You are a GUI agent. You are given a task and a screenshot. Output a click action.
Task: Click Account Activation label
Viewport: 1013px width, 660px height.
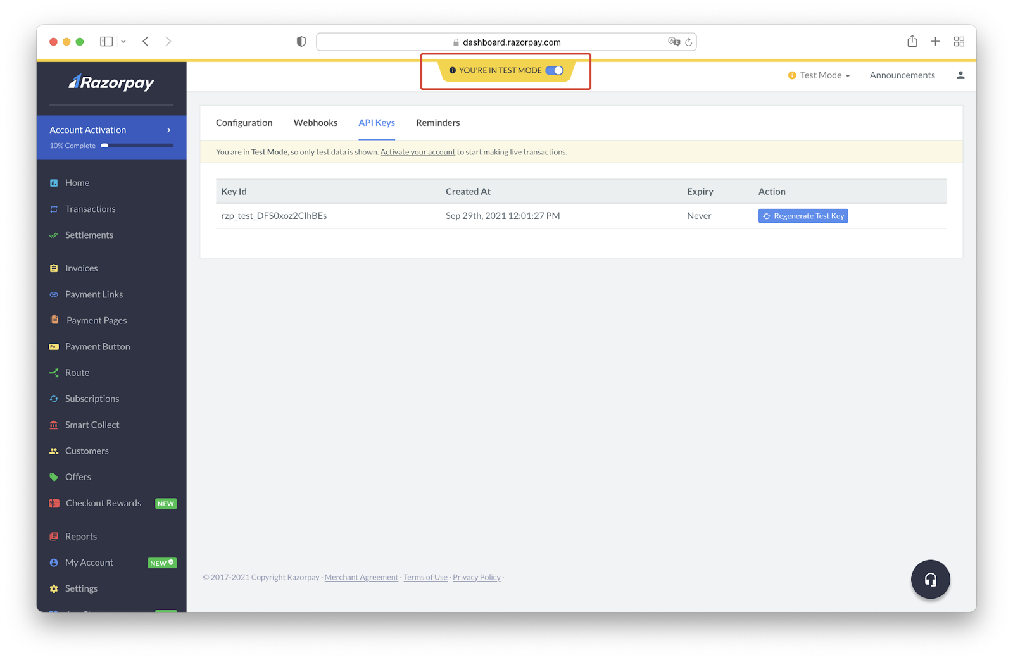[88, 130]
